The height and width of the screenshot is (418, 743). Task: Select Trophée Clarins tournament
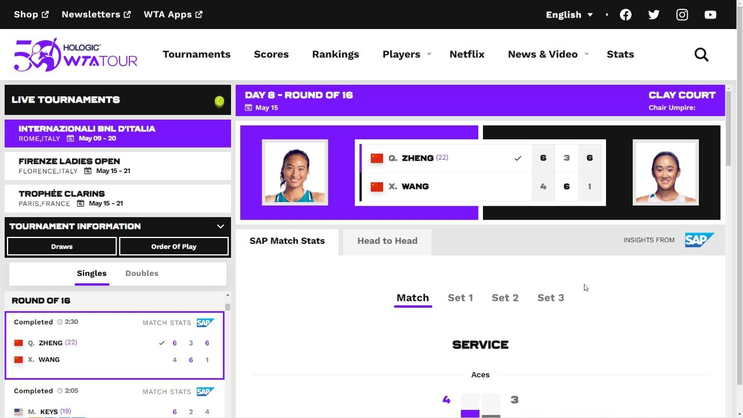pos(118,199)
